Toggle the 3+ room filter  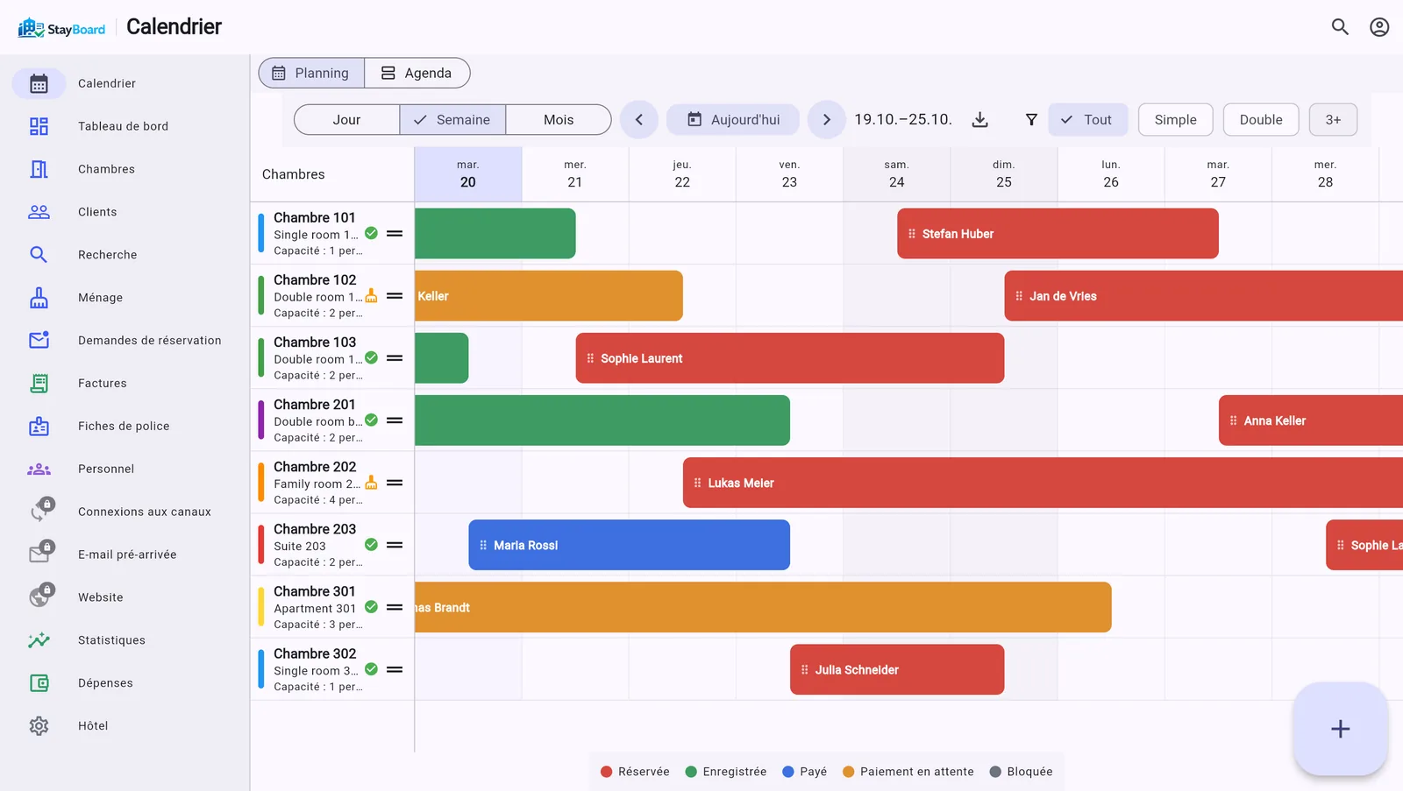pos(1333,120)
